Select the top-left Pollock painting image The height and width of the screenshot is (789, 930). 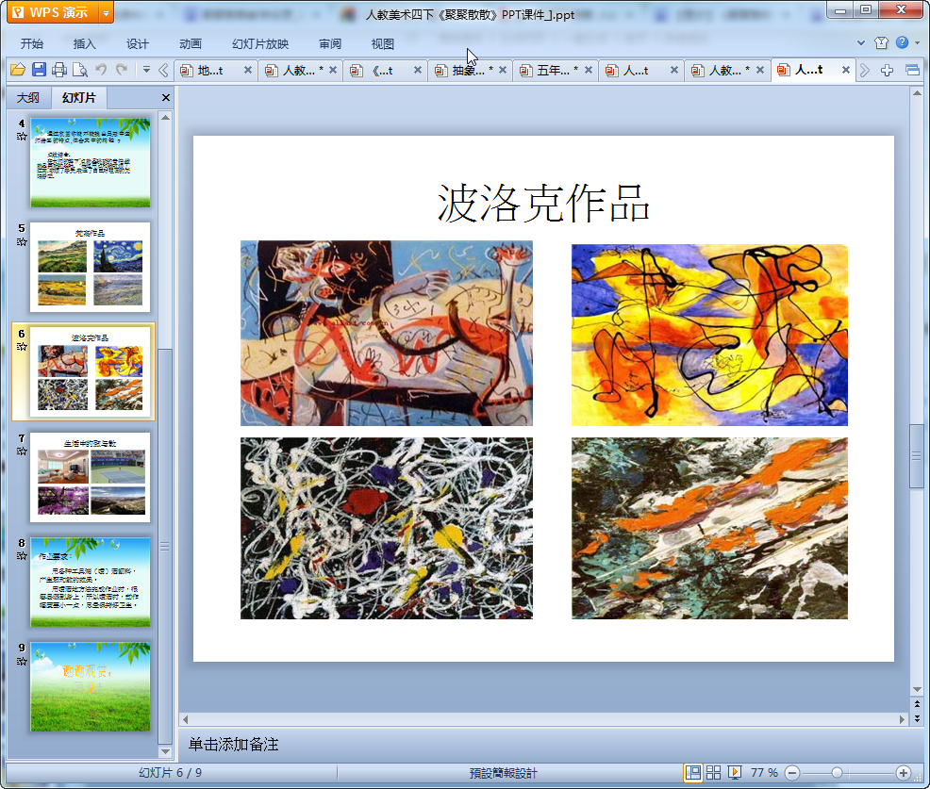[386, 333]
